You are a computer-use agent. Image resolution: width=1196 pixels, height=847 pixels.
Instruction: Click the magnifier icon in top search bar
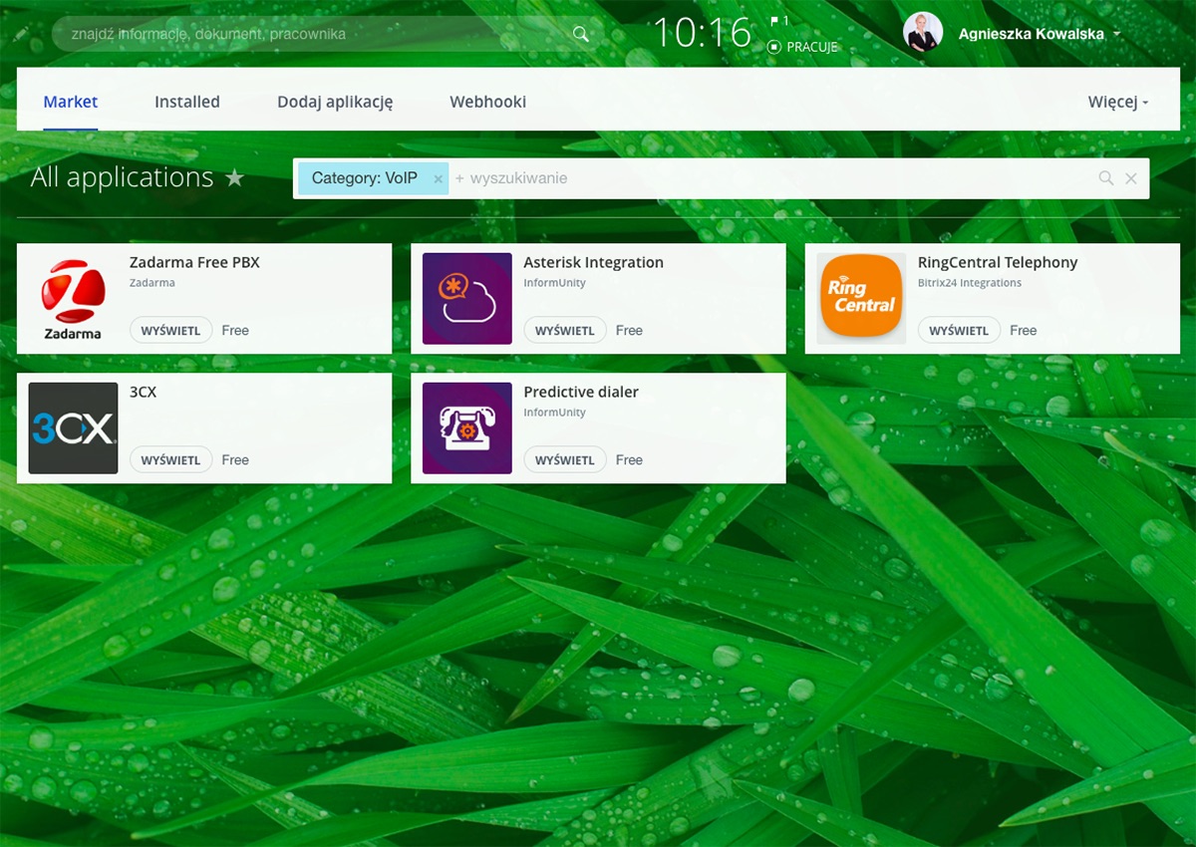click(x=581, y=34)
